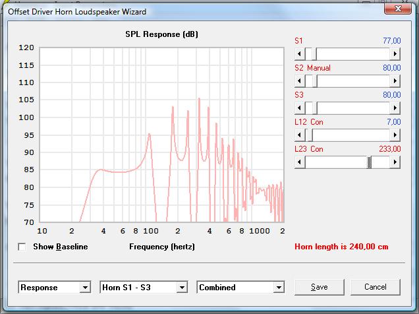This screenshot has height=314, width=419.
Task: Click the S1 slider left arrow
Action: [x=300, y=54]
